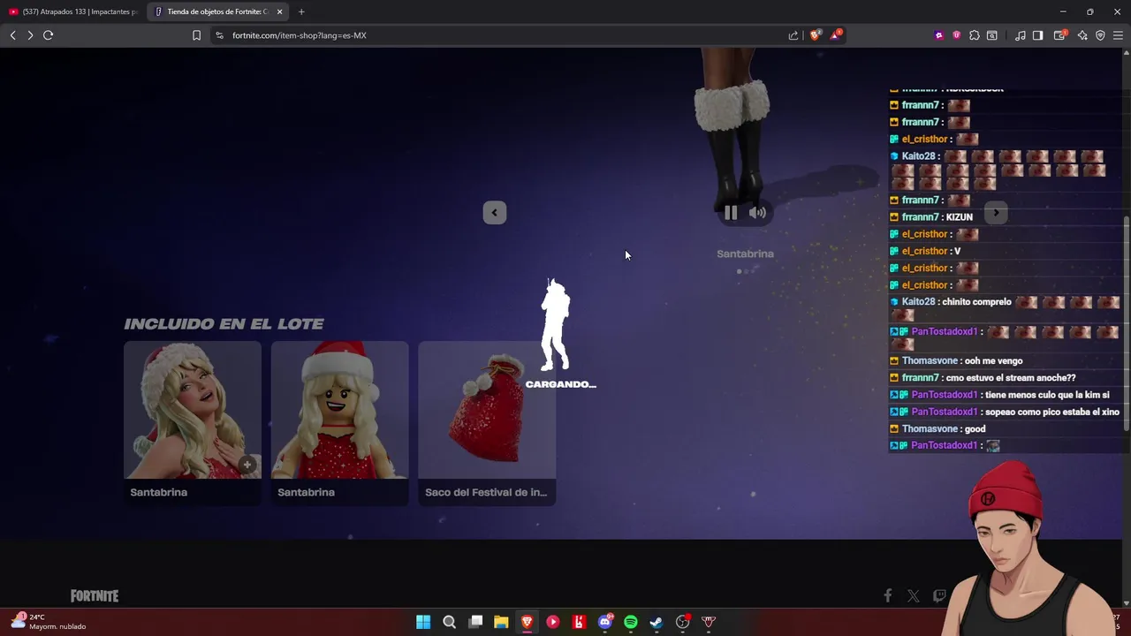Open the browser hamburger main menu
Viewport: 1131px width, 636px height.
click(x=1118, y=35)
